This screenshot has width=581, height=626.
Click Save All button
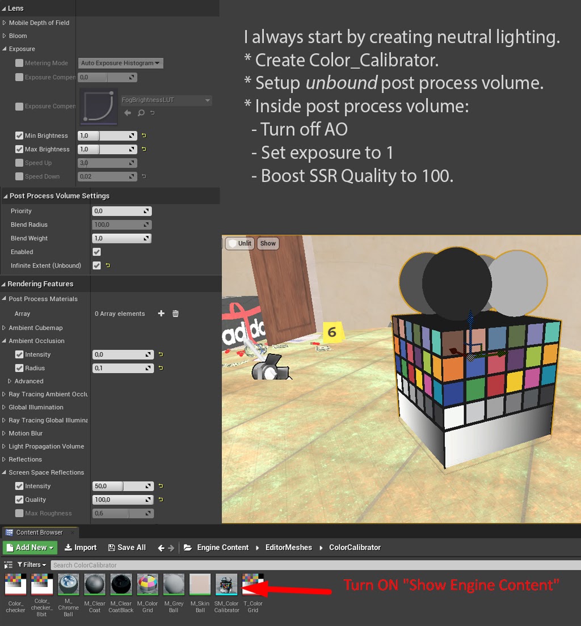coord(127,548)
